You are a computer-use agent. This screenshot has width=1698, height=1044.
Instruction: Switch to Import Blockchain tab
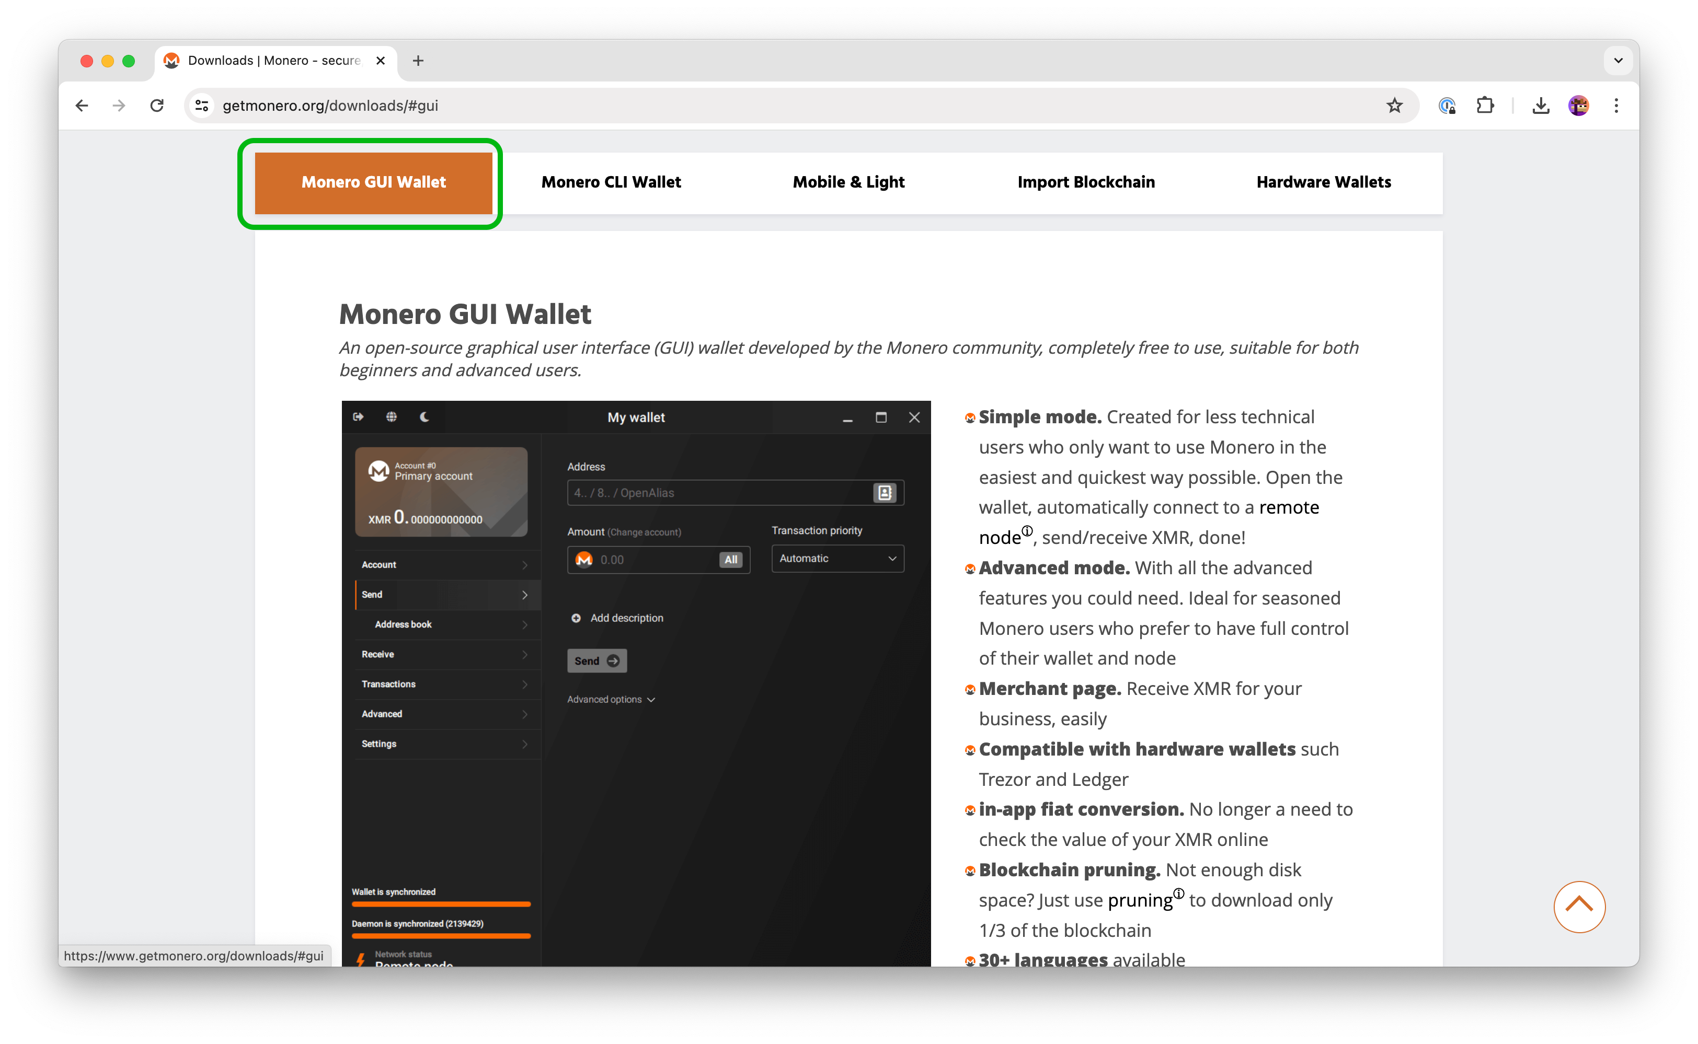pyautogui.click(x=1086, y=182)
